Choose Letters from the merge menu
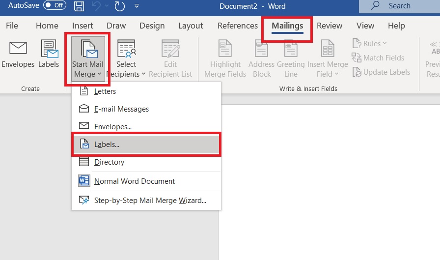The width and height of the screenshot is (440, 260). pyautogui.click(x=146, y=91)
